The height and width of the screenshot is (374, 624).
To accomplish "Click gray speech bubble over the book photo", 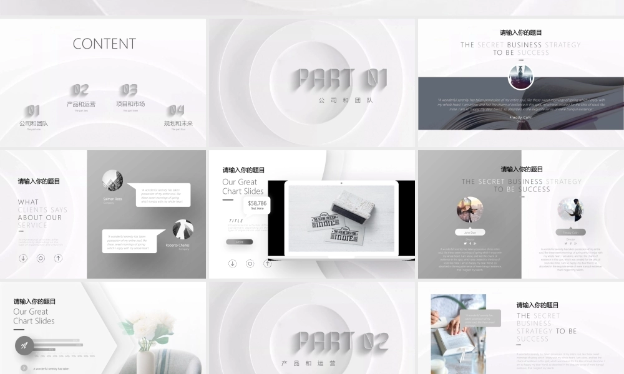I will pyautogui.click(x=480, y=319).
